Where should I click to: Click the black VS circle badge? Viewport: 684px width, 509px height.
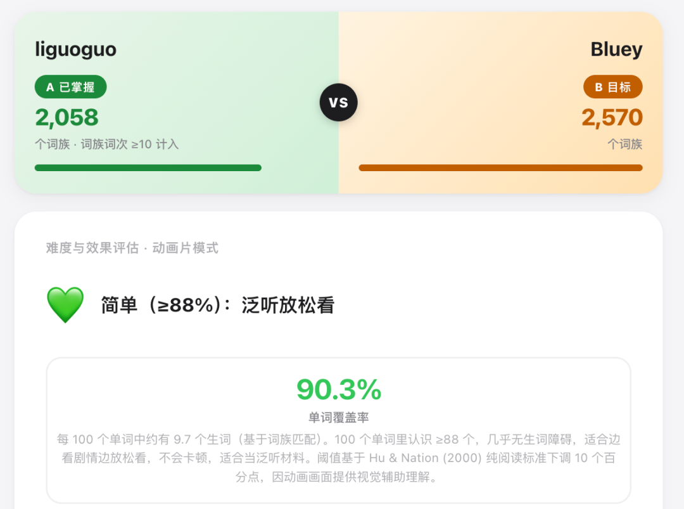click(x=338, y=102)
